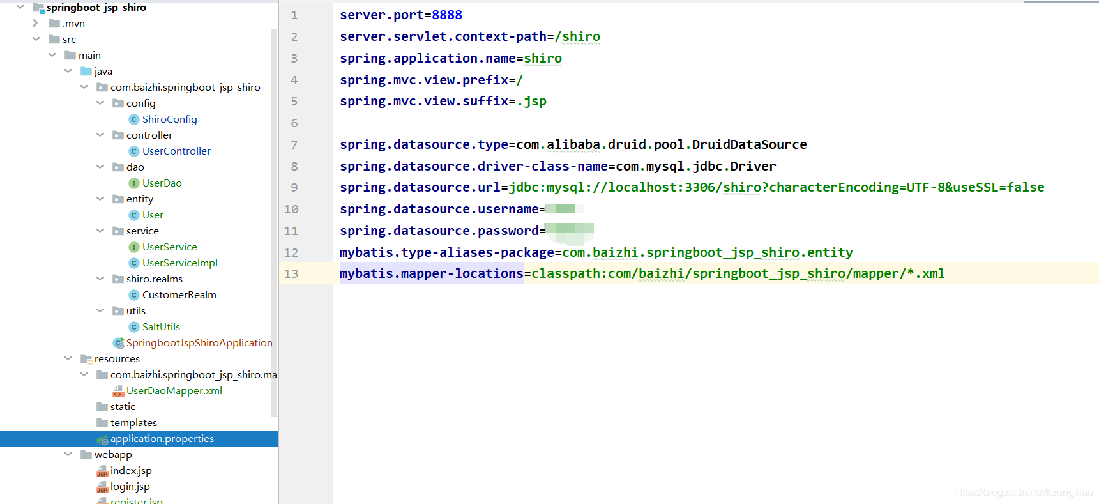The width and height of the screenshot is (1099, 504).
Task: Expand the .mvn folder
Action: click(36, 23)
